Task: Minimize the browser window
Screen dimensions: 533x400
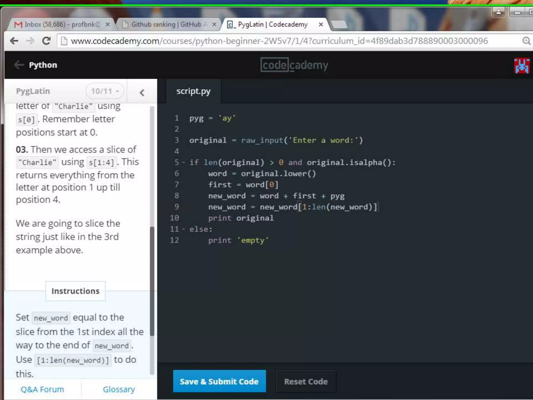Action: [x=517, y=12]
